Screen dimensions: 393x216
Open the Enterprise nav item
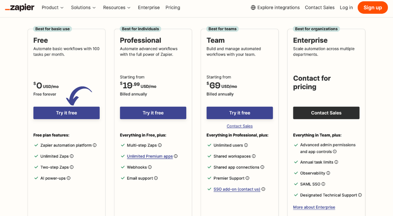pyautogui.click(x=149, y=7)
